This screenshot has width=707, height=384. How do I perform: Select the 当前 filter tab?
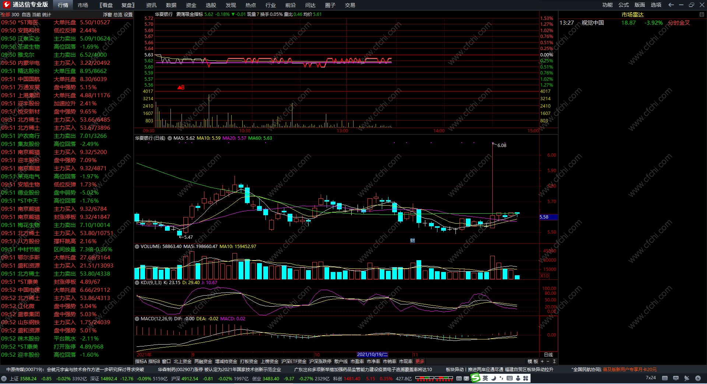click(x=36, y=15)
